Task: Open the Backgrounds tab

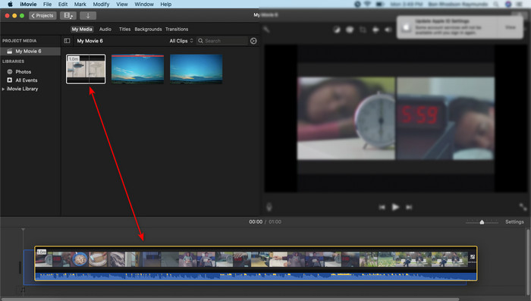Action: (148, 29)
